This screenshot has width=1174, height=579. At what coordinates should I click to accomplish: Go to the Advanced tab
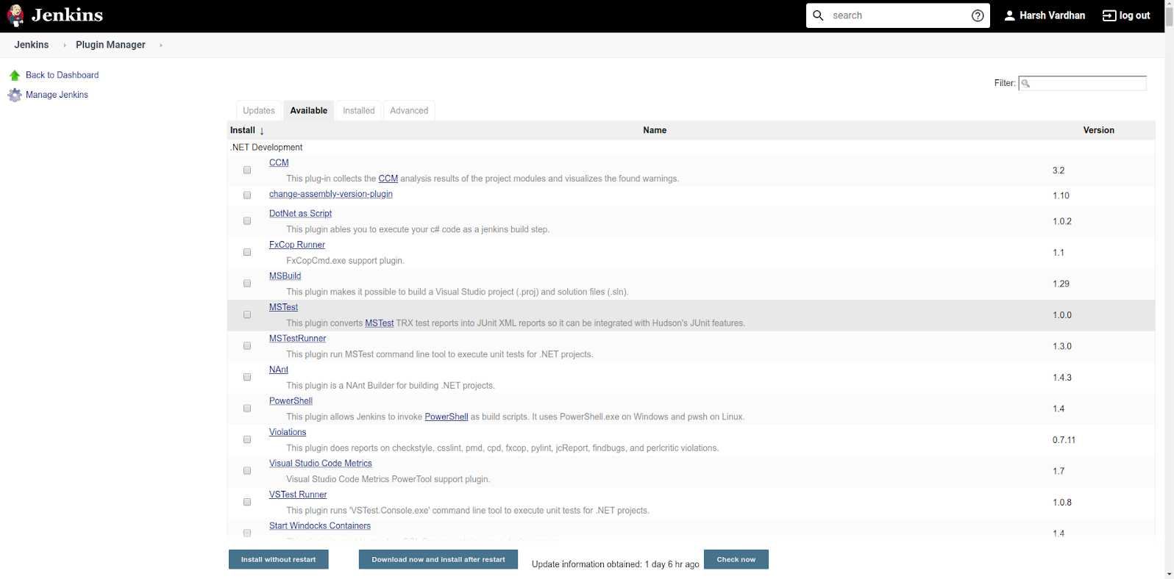(409, 110)
